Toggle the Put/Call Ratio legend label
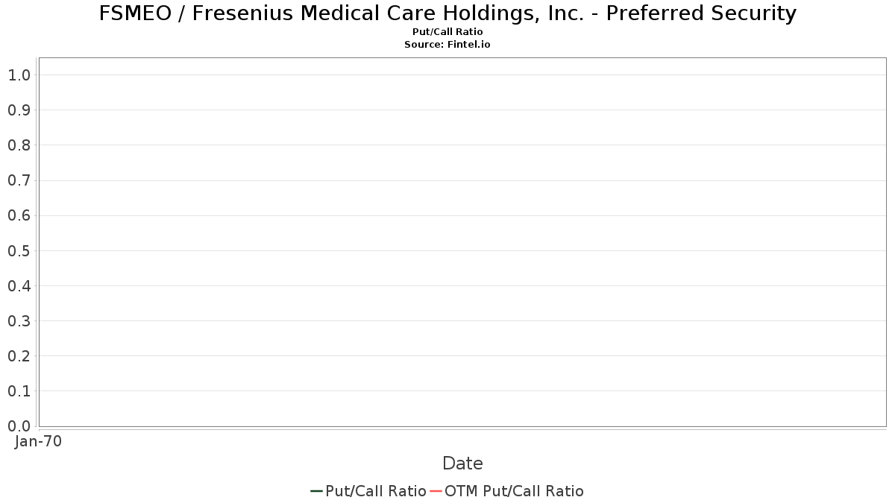This screenshot has height=503, width=895. tap(376, 491)
